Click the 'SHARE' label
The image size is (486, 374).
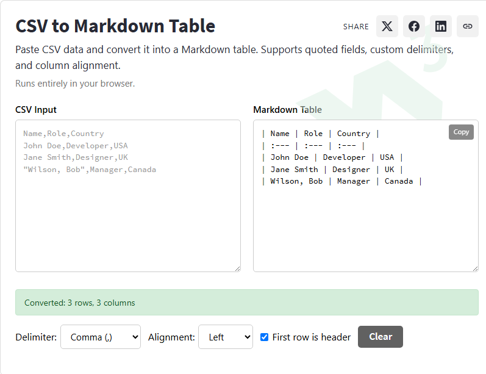click(356, 27)
